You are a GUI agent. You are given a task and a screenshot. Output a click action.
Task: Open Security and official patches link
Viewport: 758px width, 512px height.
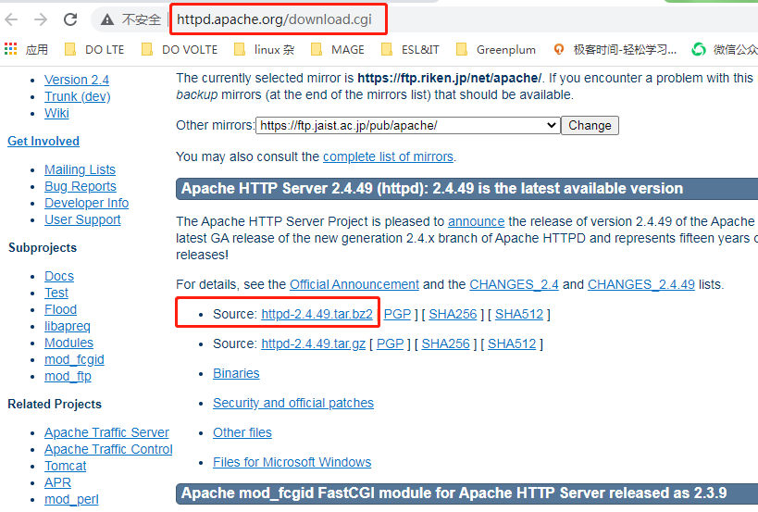click(x=293, y=403)
